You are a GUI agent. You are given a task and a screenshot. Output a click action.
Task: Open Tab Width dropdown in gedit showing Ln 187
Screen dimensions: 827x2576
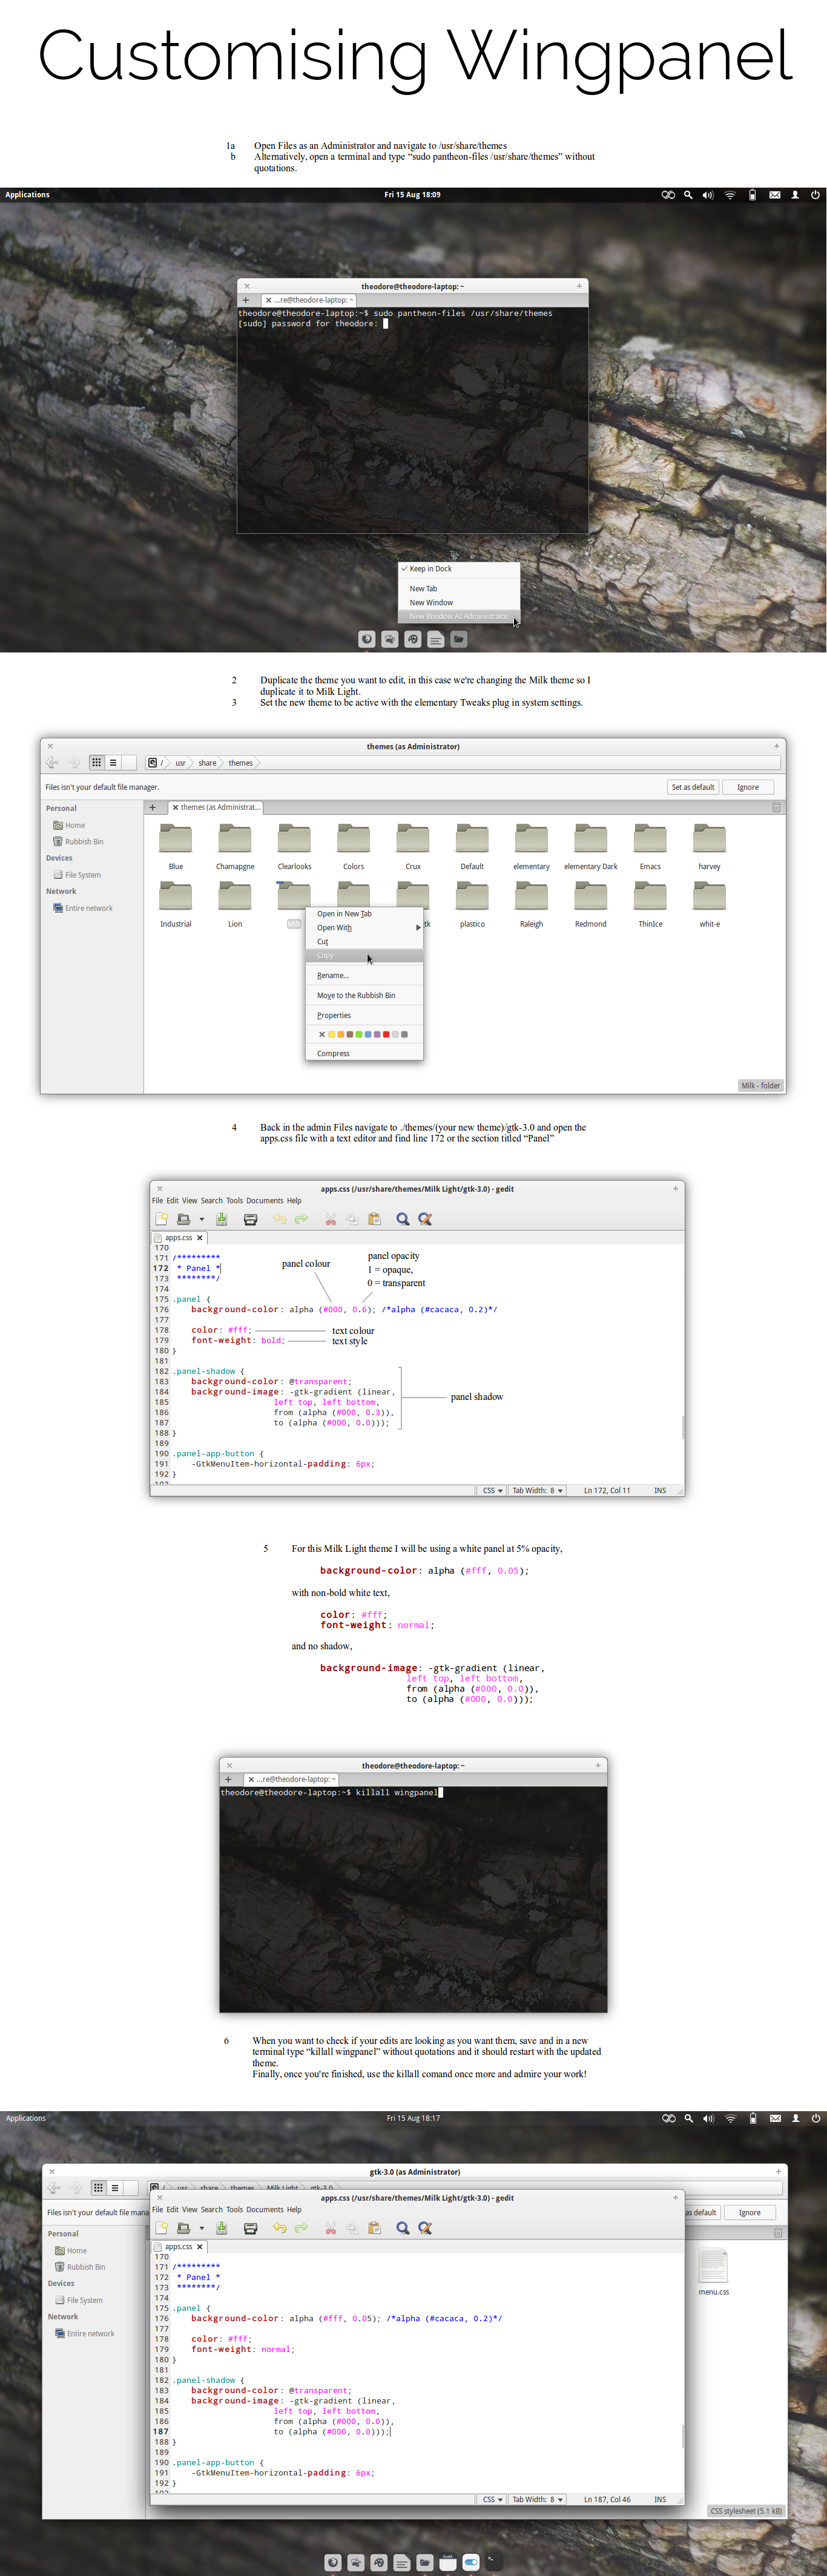538,2499
